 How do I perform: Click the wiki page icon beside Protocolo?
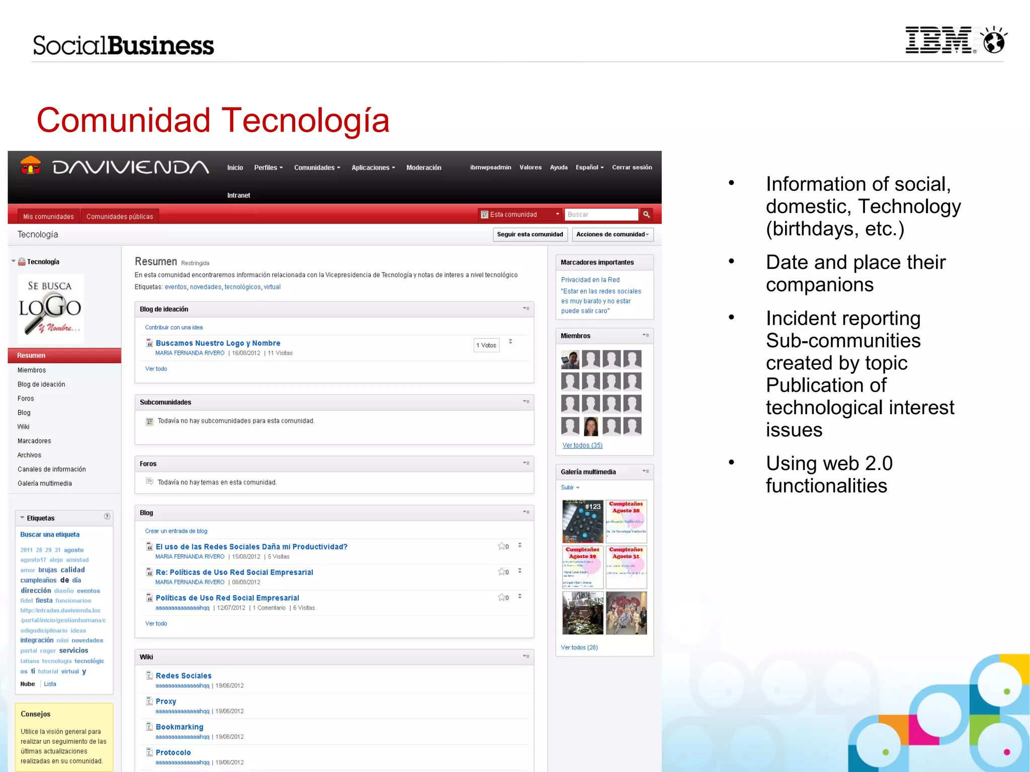coord(149,752)
